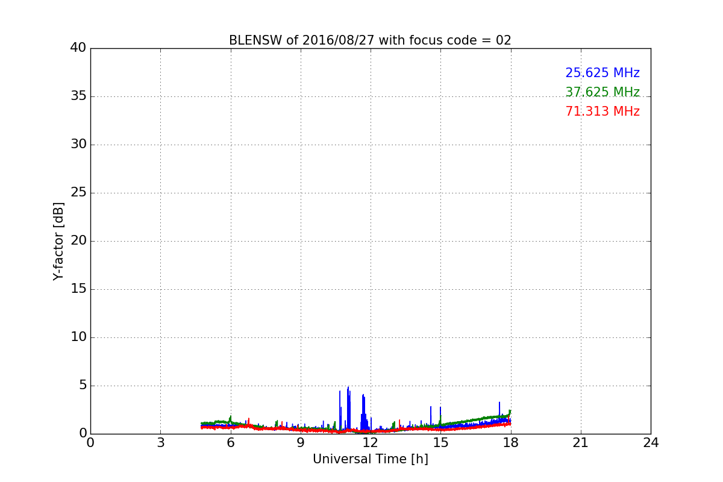
Task: Click the x-axis tick label 6
Action: [x=230, y=442]
